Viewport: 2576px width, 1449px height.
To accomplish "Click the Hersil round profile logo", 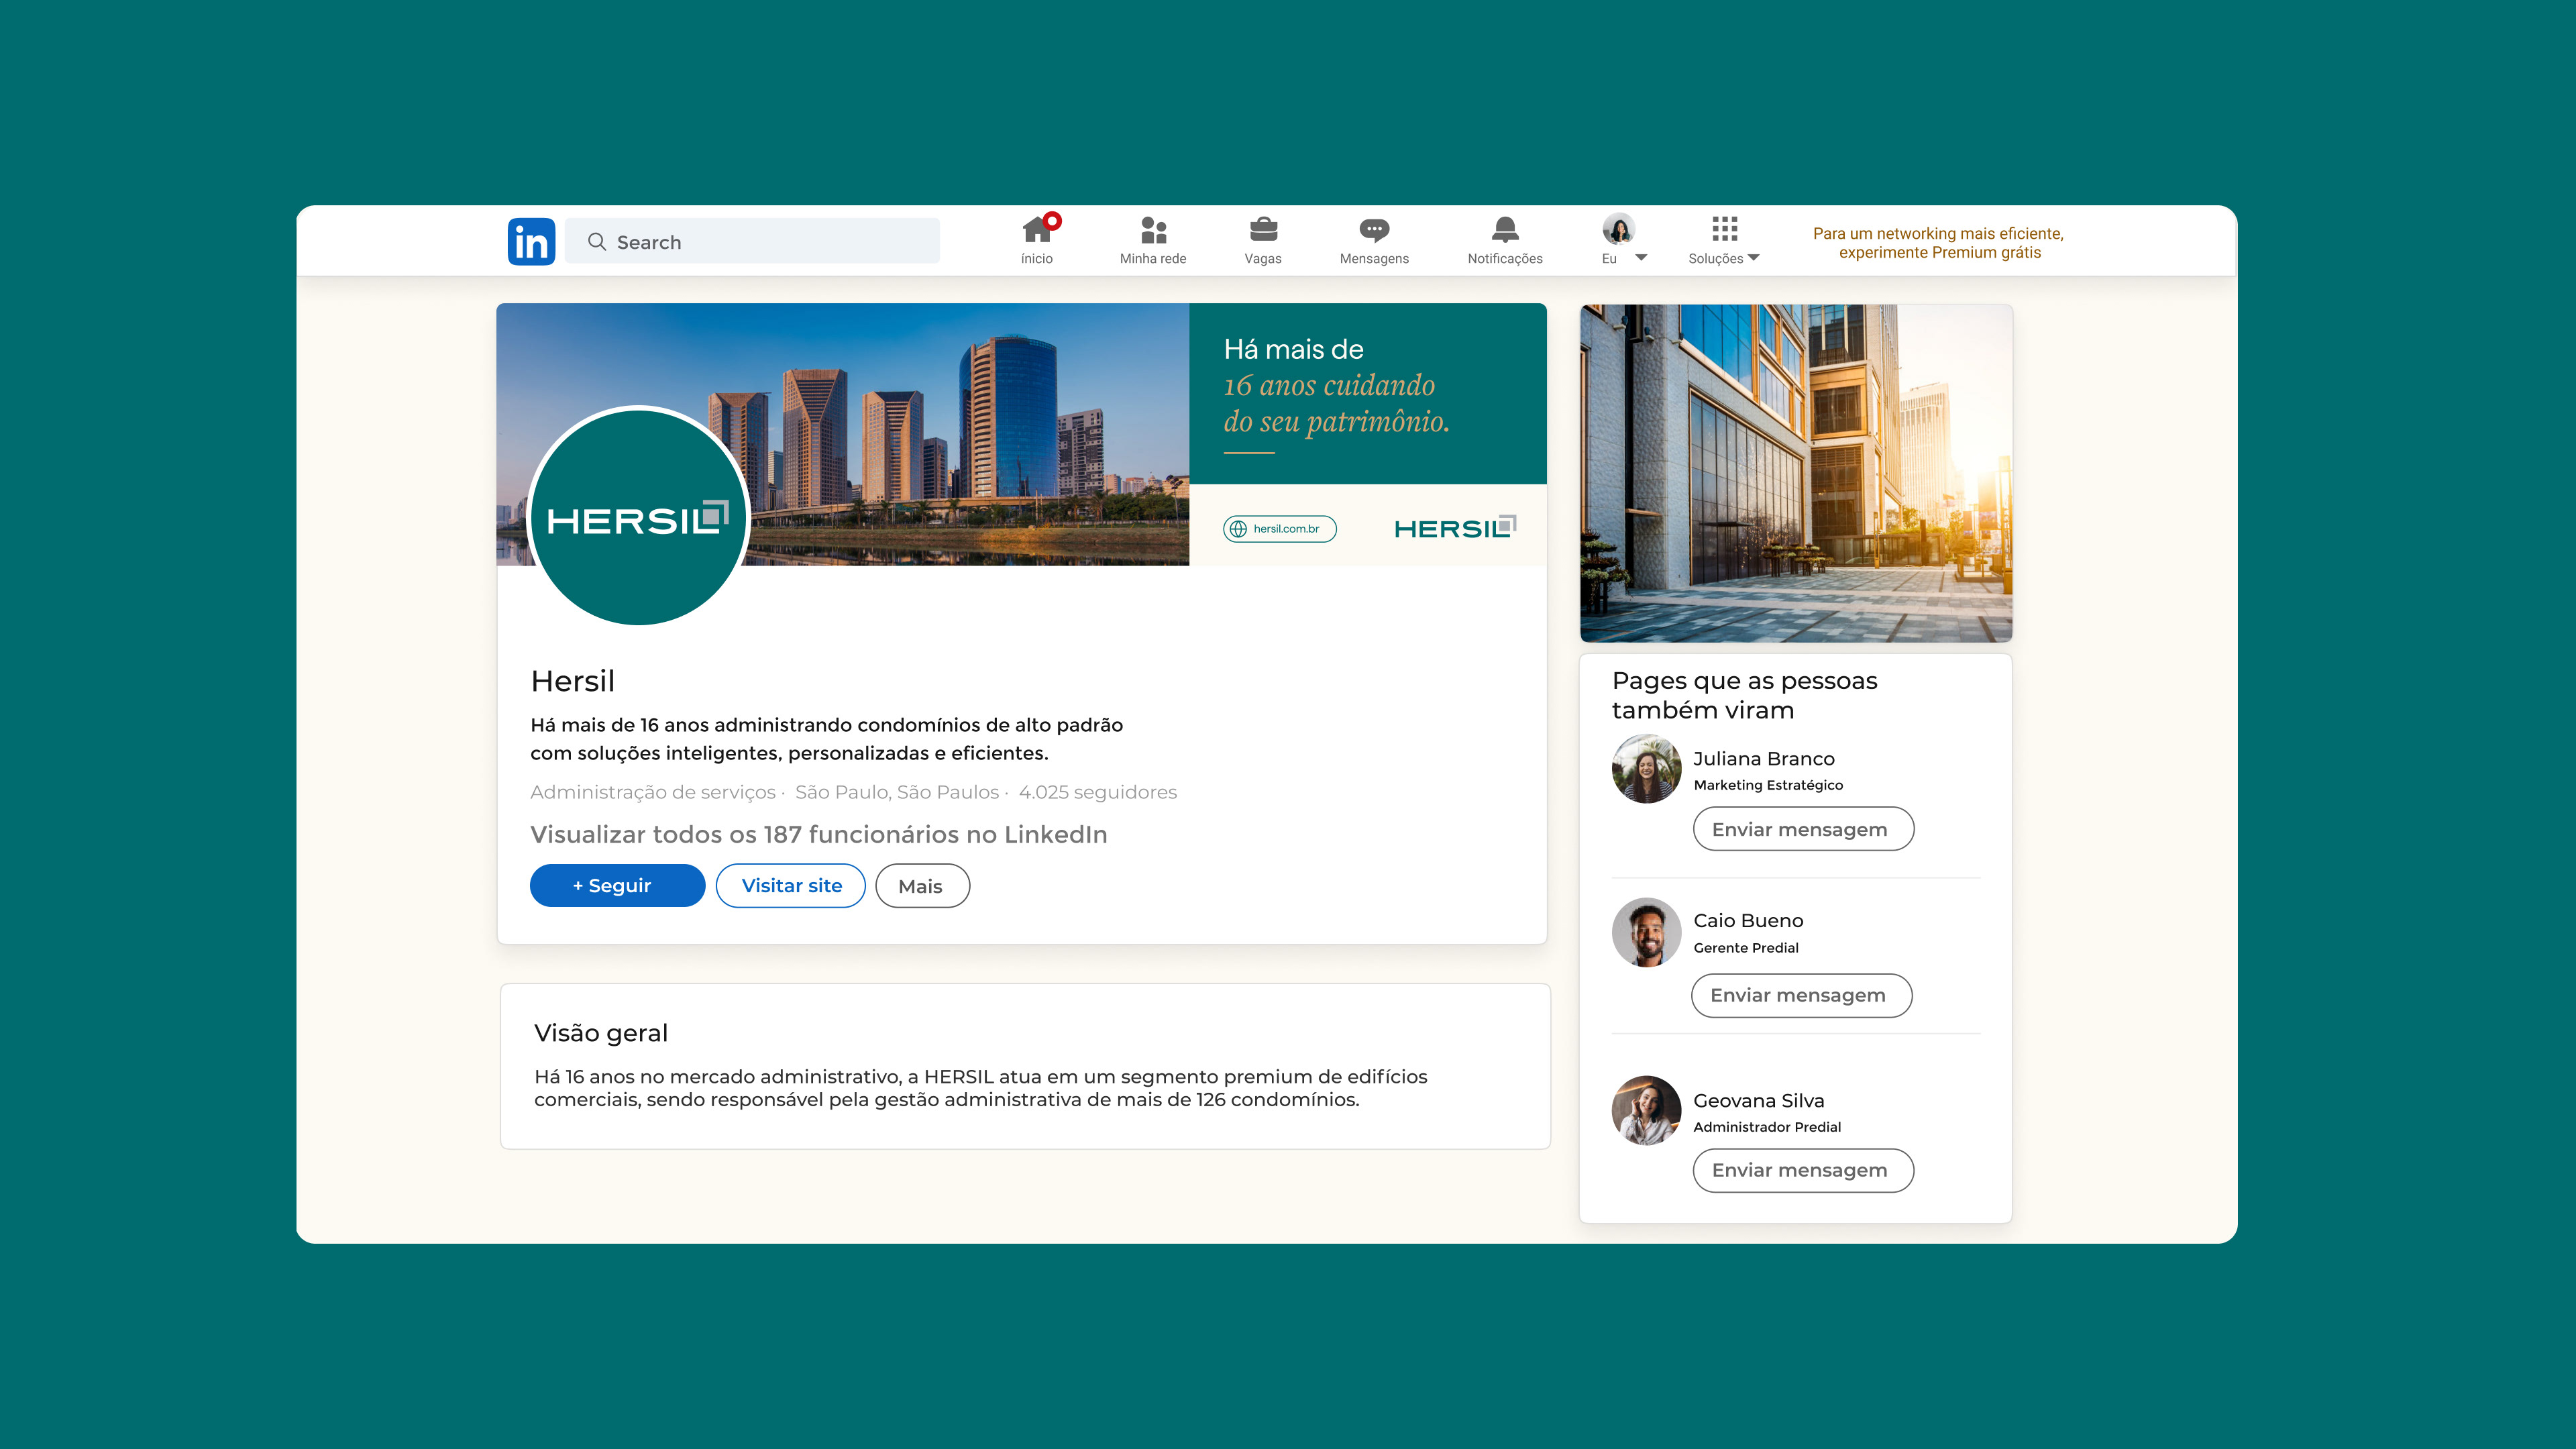I will 638,516.
